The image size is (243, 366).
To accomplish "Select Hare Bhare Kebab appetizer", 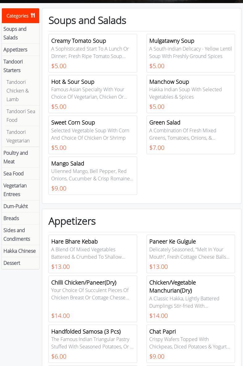I will click(x=93, y=254).
